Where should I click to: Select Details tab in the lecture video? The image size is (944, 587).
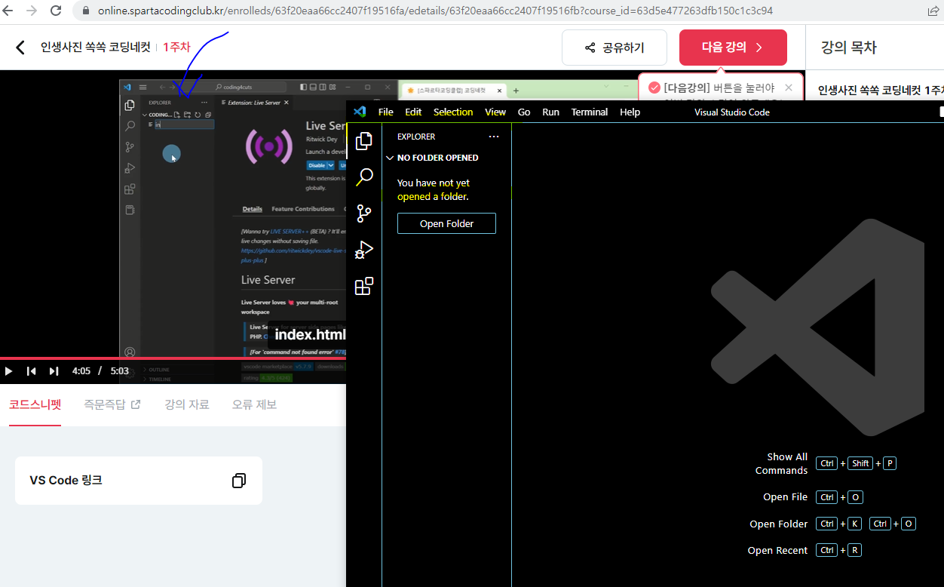[253, 209]
